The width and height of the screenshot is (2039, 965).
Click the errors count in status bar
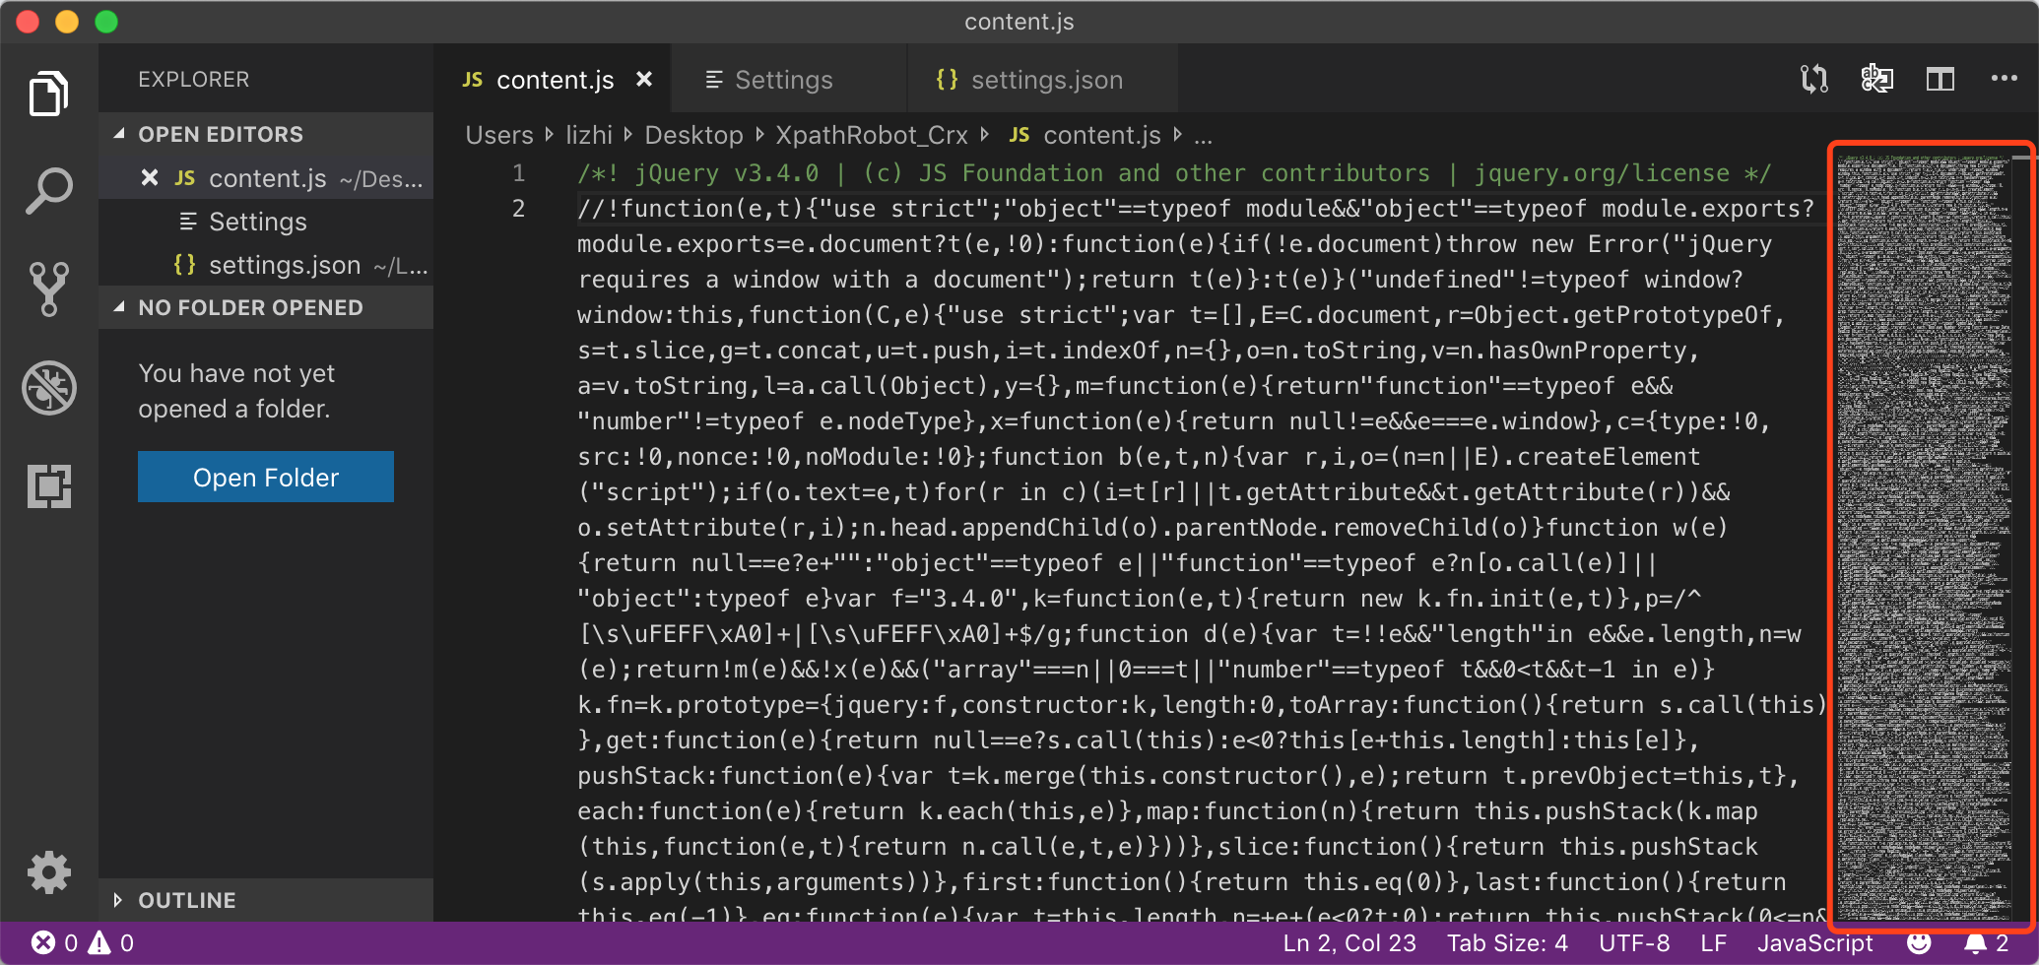[x=55, y=943]
